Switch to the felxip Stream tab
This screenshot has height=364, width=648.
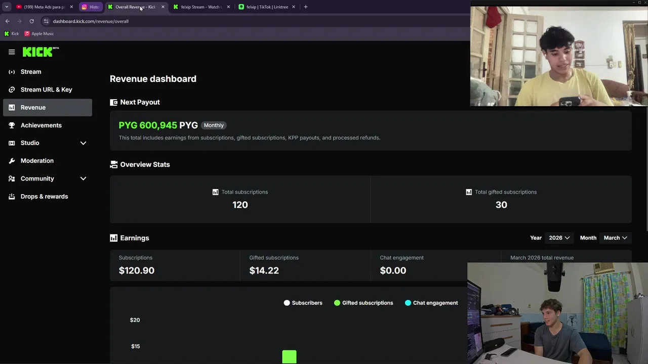click(x=201, y=7)
